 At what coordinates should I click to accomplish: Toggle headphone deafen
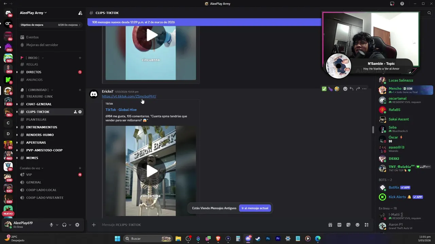click(x=64, y=225)
